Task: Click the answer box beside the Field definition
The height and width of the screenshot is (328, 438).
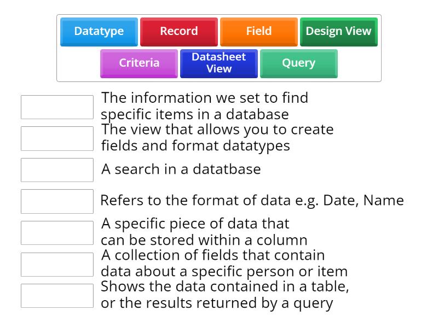Action: point(56,232)
